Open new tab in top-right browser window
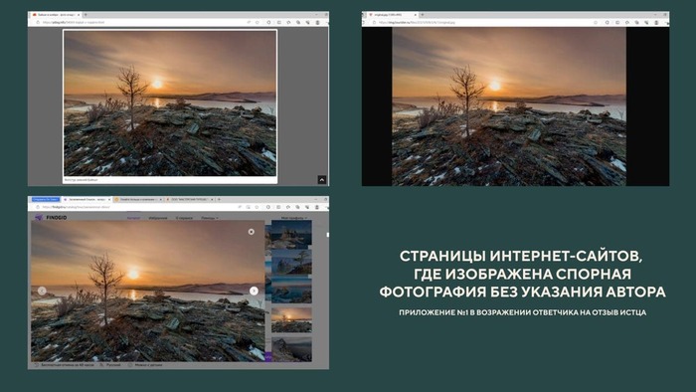The width and height of the screenshot is (696, 392). [x=423, y=15]
